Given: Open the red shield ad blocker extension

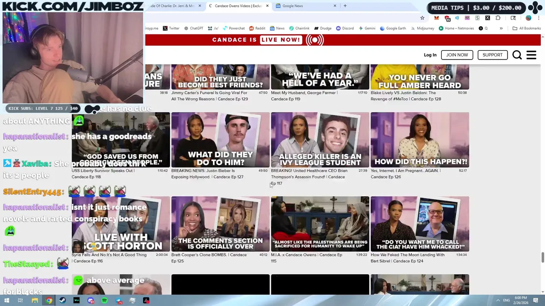Looking at the screenshot, I should click(447, 18).
